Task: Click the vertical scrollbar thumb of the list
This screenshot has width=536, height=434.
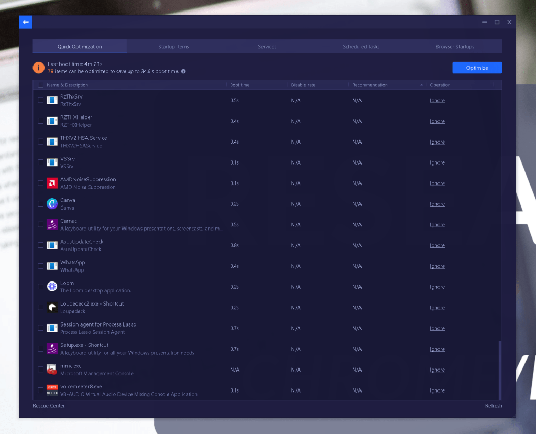Action: pos(500,370)
